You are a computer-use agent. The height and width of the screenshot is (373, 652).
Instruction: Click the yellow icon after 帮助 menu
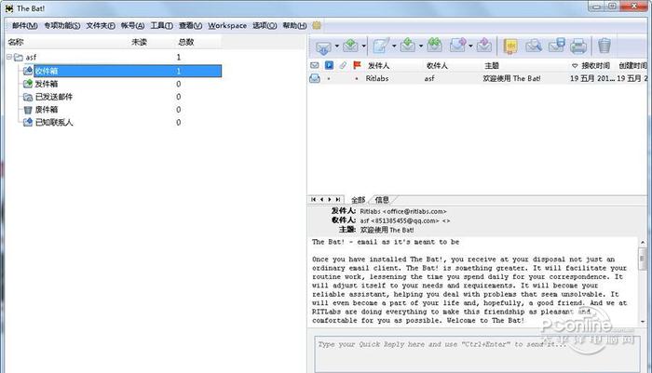pyautogui.click(x=317, y=26)
